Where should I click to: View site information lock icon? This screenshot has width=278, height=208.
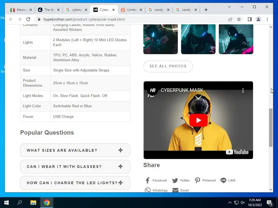point(39,19)
